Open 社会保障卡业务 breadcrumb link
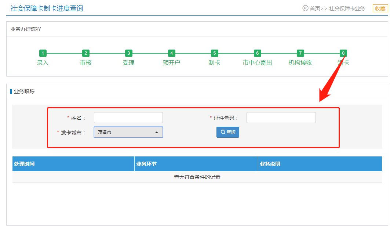The image size is (390, 235). pos(347,8)
